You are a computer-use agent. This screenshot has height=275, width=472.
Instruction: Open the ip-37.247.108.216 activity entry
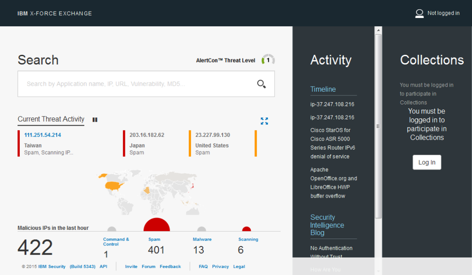click(x=332, y=104)
